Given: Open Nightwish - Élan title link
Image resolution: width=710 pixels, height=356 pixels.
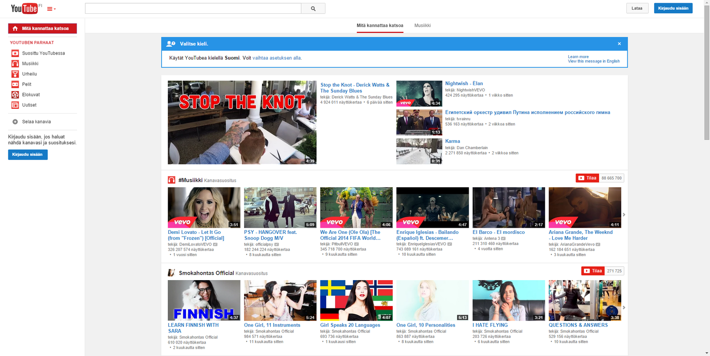Looking at the screenshot, I should tap(464, 83).
